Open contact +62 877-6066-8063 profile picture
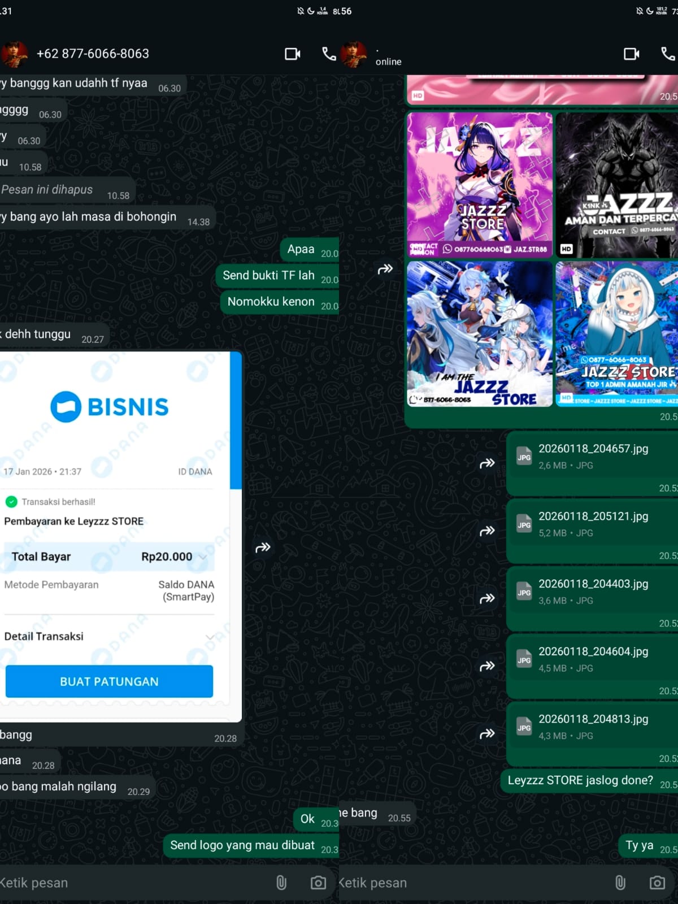Image resolution: width=678 pixels, height=904 pixels. click(15, 54)
